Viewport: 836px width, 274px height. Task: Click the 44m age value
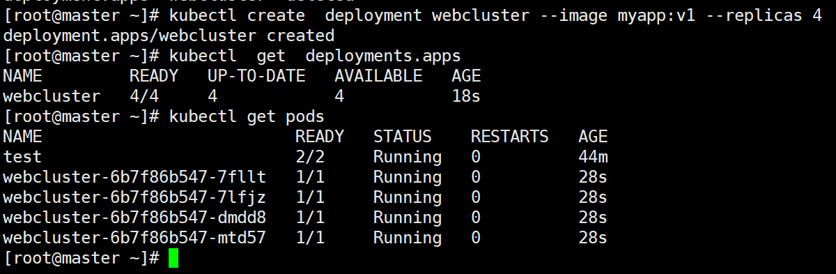(x=593, y=157)
